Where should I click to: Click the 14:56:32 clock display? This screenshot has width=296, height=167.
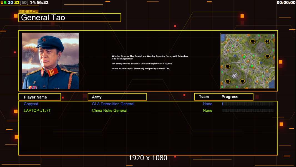click(39, 3)
